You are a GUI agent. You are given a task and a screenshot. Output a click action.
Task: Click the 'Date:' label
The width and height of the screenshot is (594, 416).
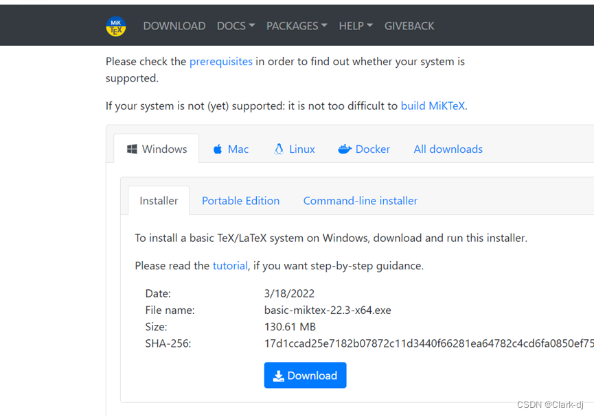click(158, 293)
